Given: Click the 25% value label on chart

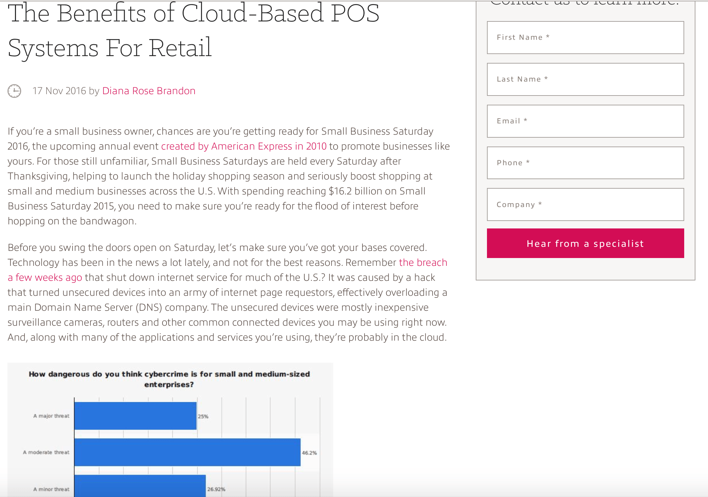Looking at the screenshot, I should 203,416.
